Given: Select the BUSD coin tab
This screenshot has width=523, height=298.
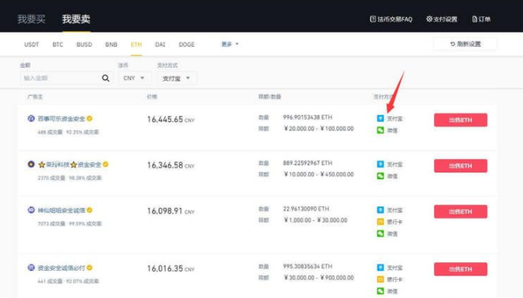Looking at the screenshot, I should coord(84,44).
